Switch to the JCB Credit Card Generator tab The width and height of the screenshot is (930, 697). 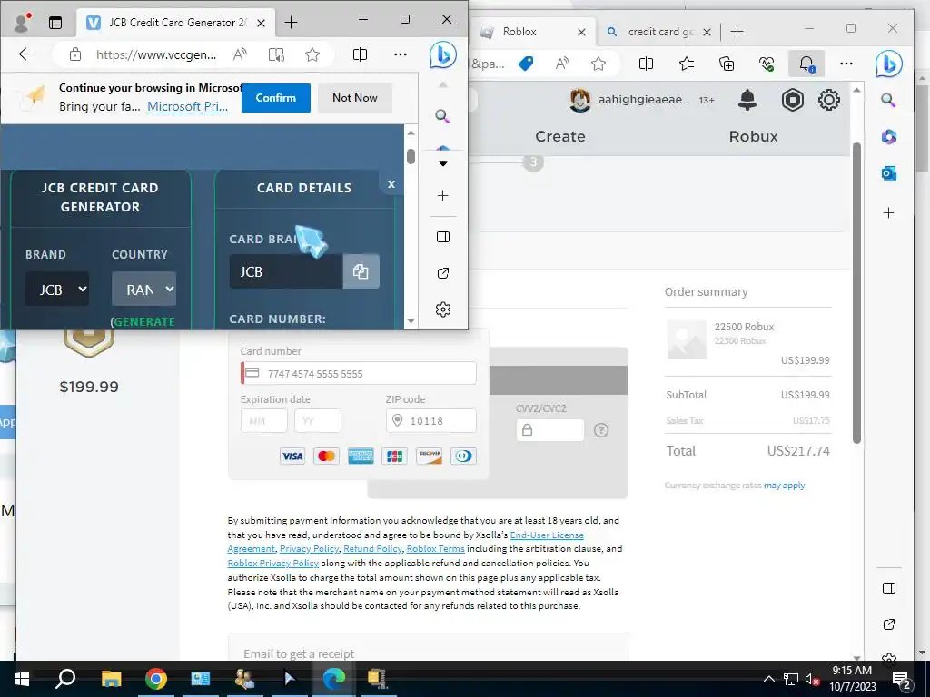click(x=175, y=23)
